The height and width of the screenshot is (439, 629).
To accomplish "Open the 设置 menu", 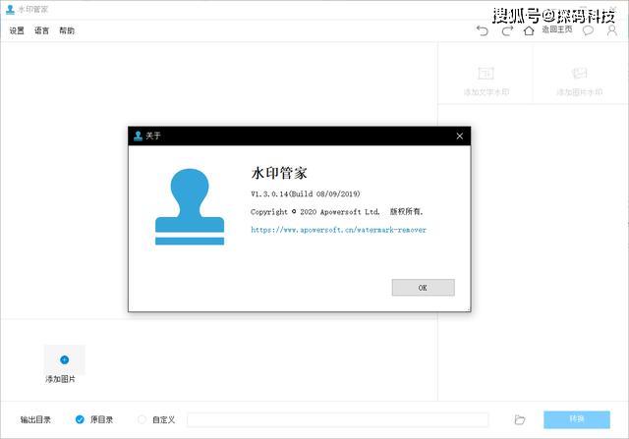I will tap(17, 30).
